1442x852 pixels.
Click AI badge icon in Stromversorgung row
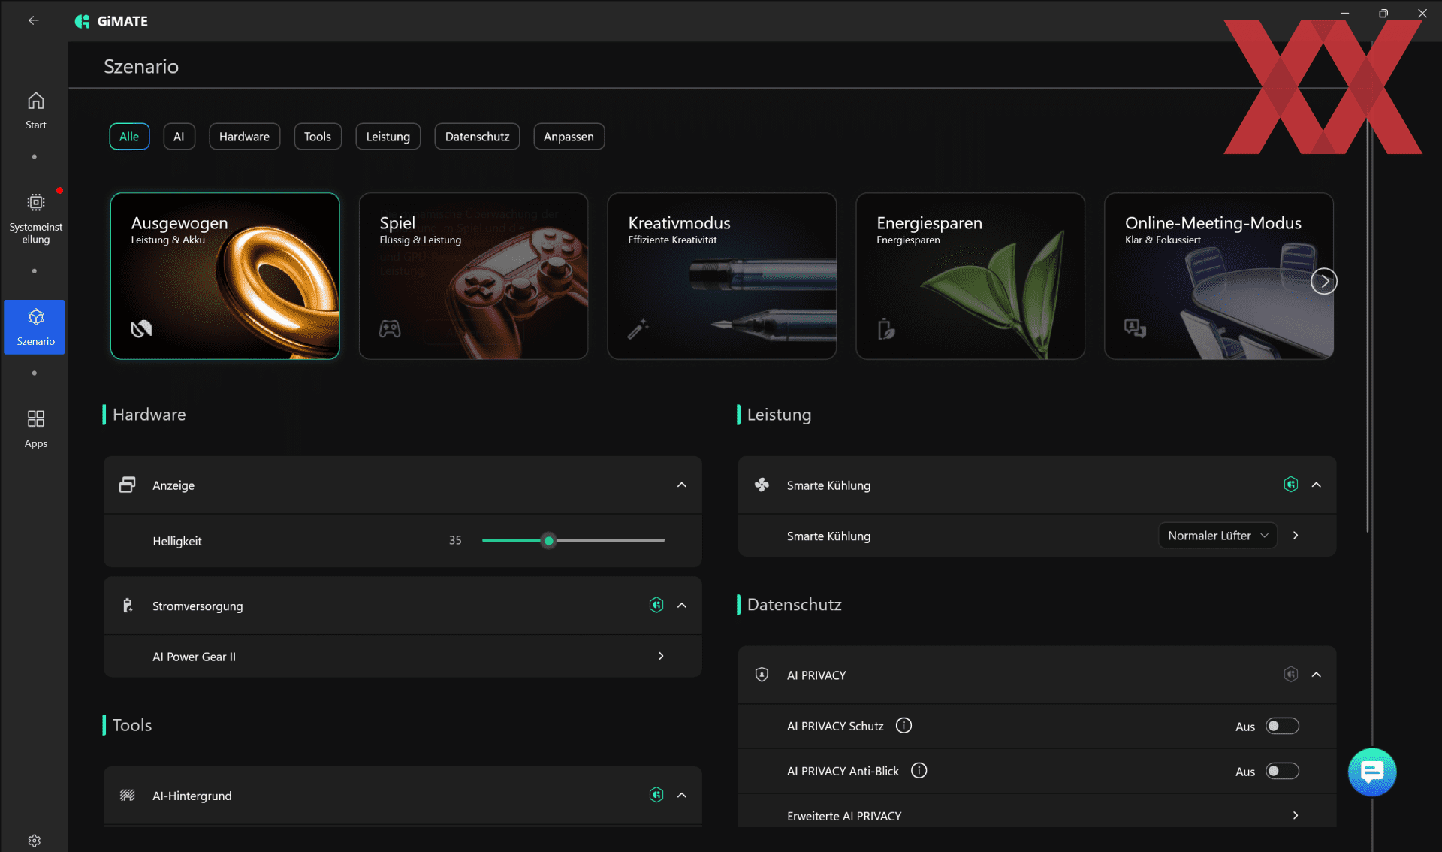click(656, 606)
